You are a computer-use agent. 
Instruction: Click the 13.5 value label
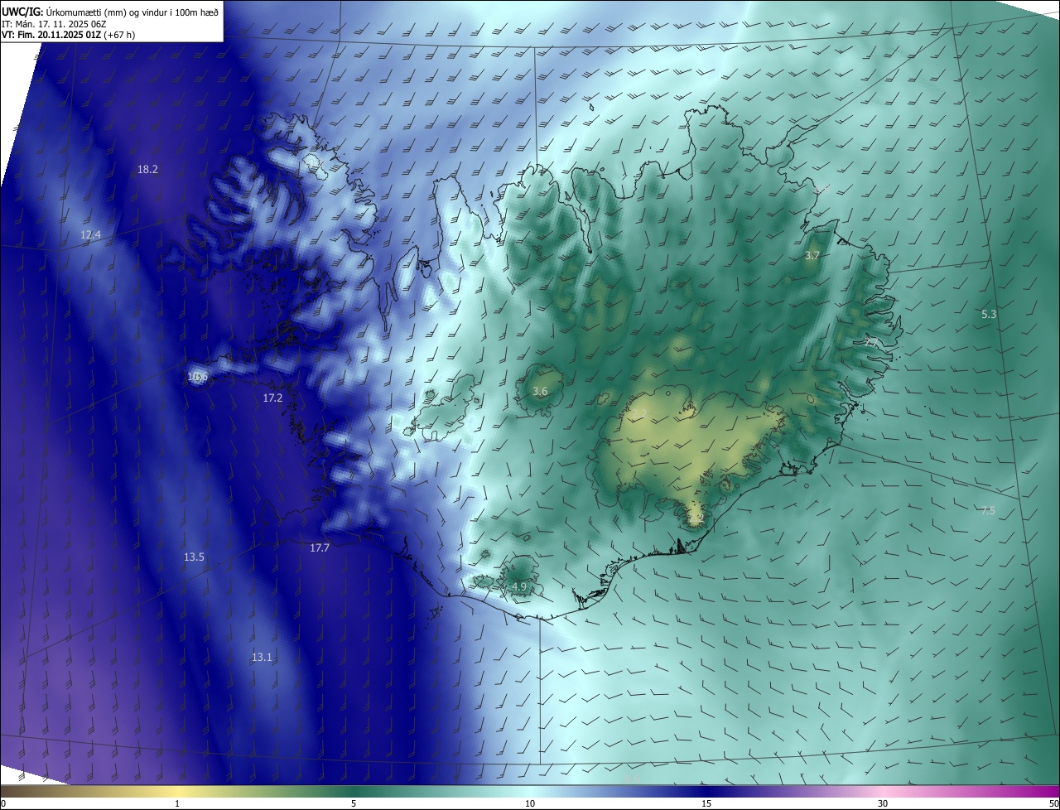[194, 557]
